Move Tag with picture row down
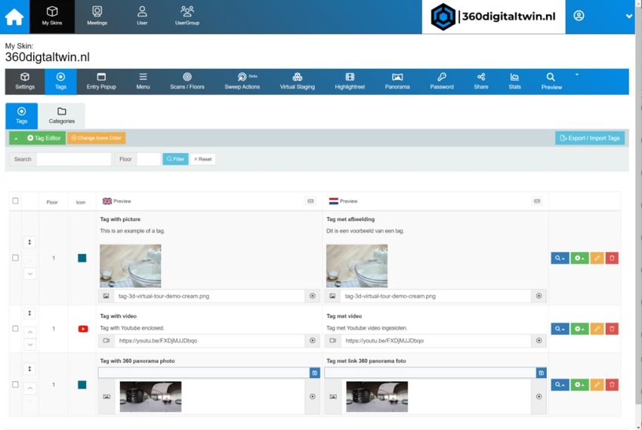The height and width of the screenshot is (430, 642). 30,274
